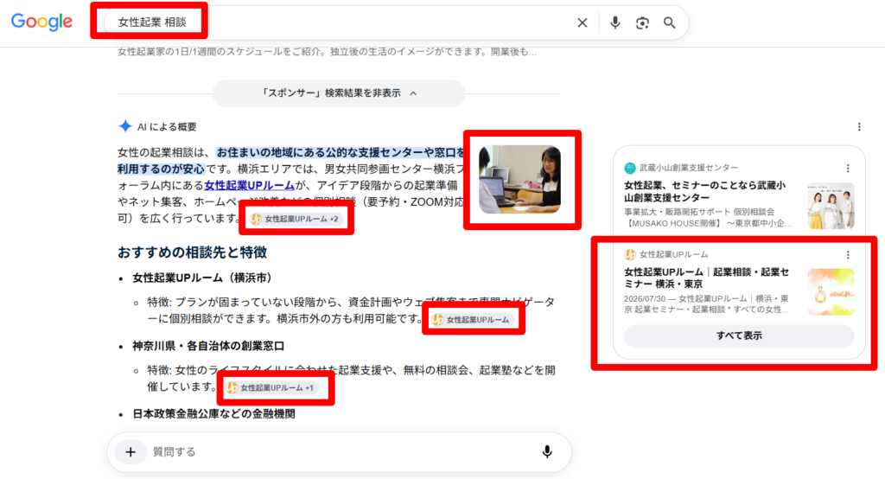Click 女性起業UPルーム favicon in source card
The height and width of the screenshot is (479, 885).
point(630,255)
